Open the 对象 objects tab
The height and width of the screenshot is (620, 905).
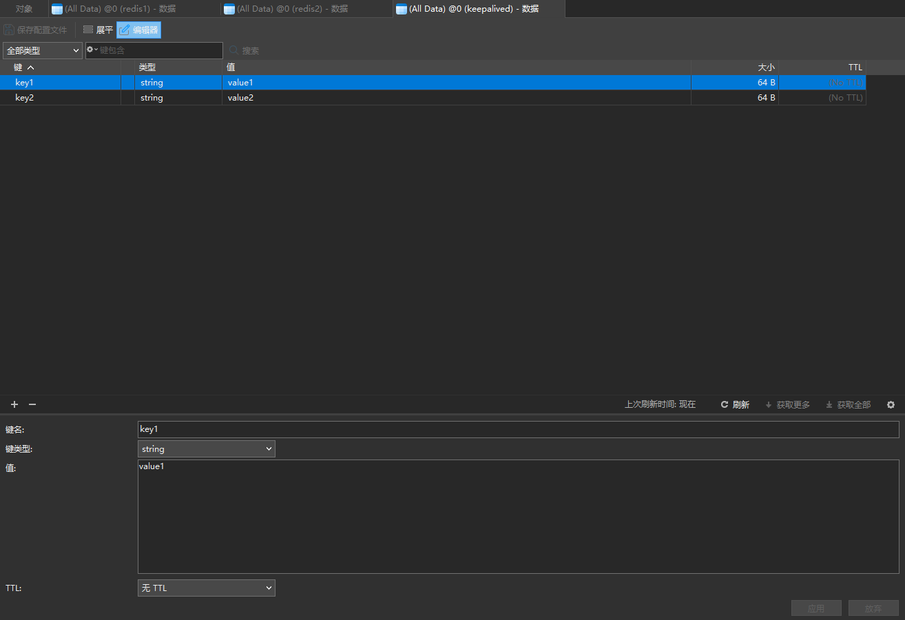point(24,9)
